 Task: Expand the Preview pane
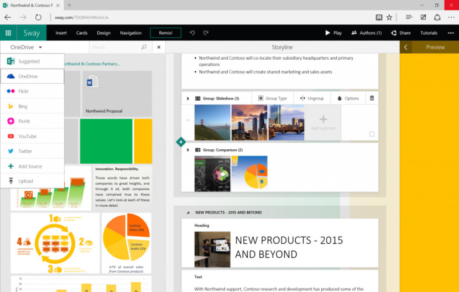click(x=405, y=47)
